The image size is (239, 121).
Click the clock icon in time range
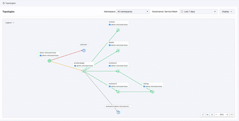(182, 12)
